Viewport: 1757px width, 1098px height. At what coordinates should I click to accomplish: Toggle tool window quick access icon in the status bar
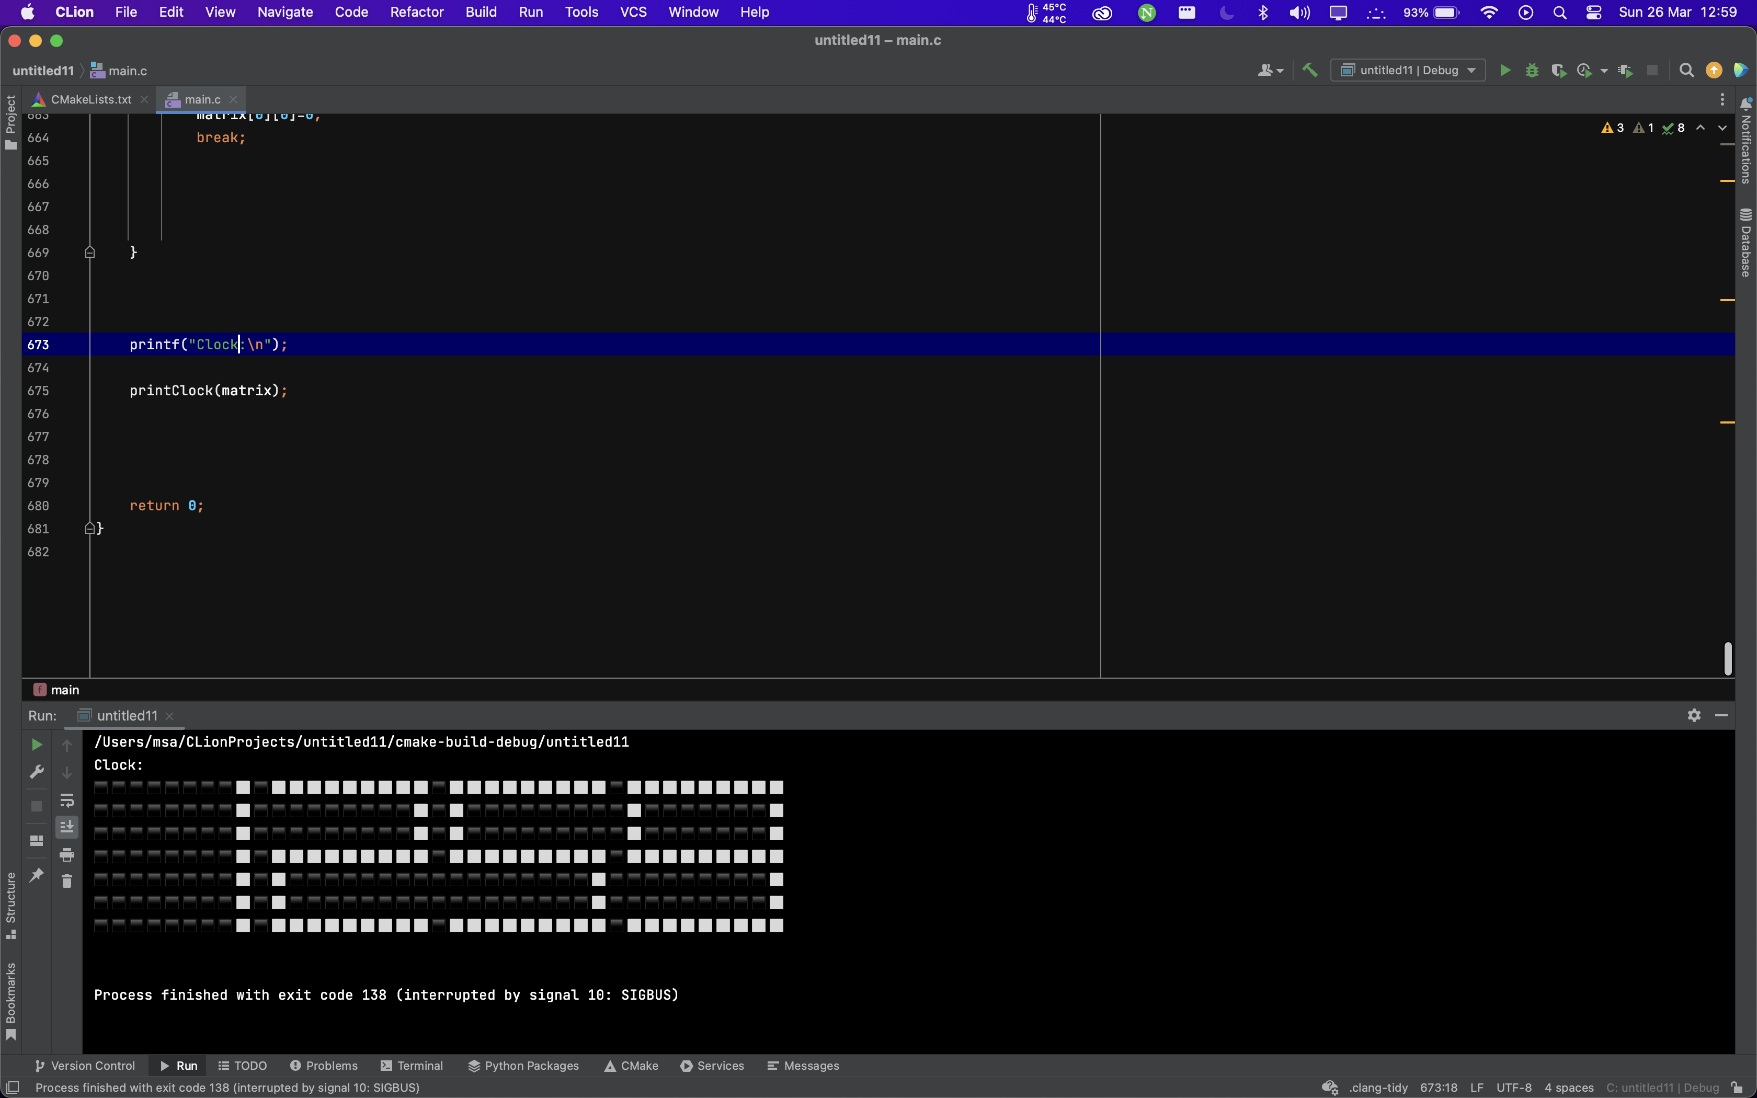(x=13, y=1087)
